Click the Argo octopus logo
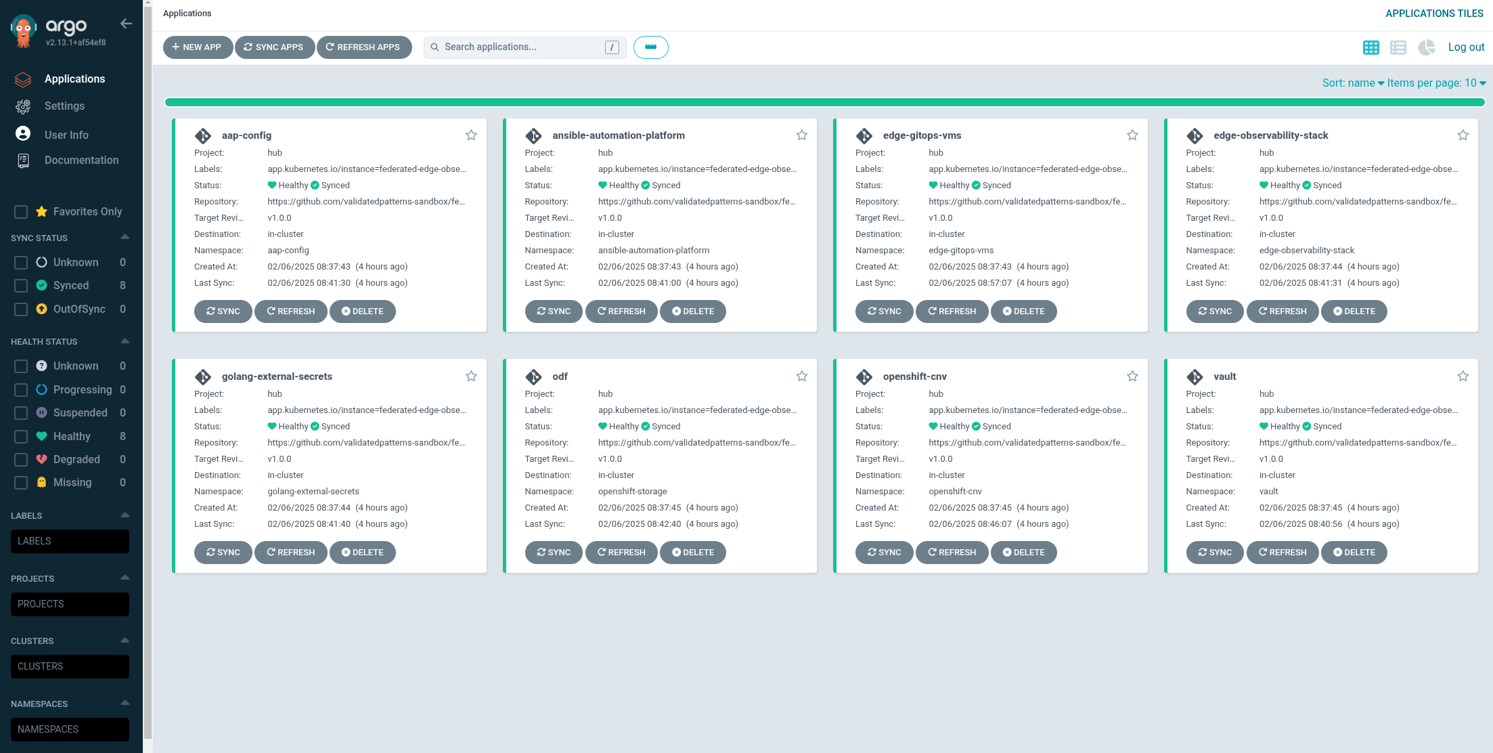This screenshot has height=753, width=1493. [x=24, y=30]
